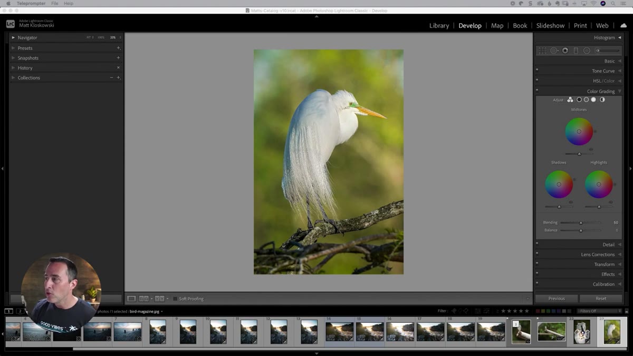The width and height of the screenshot is (633, 356).
Task: Toggle the HSL / Color panel switch
Action: pyautogui.click(x=537, y=80)
